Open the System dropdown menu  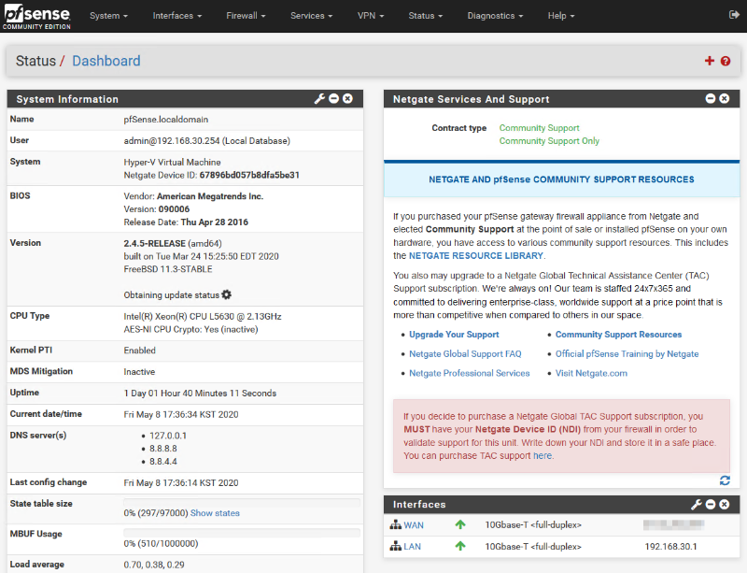coord(109,16)
